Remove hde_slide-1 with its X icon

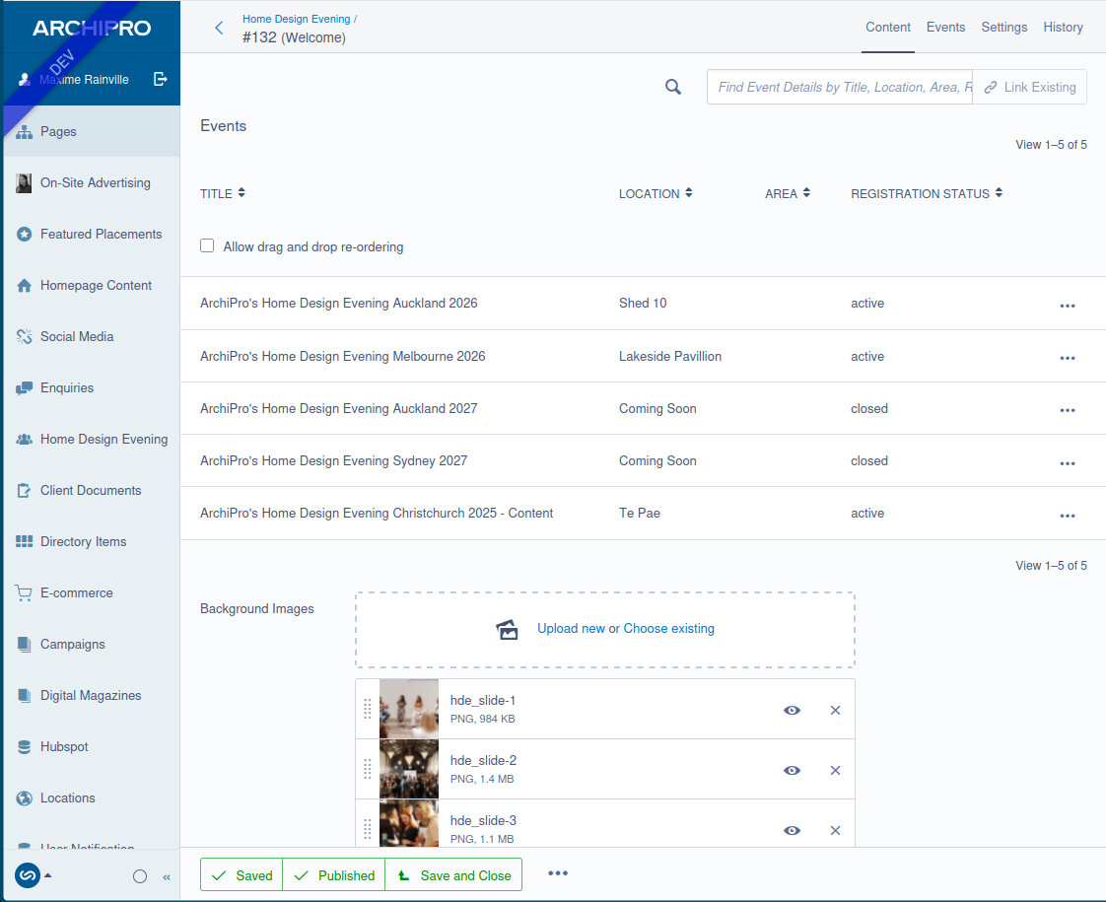tap(835, 710)
